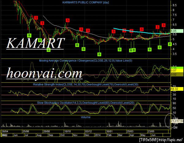184x143 pixels.
Task: Select the B buy marker on the latest bar
Action: (170, 44)
